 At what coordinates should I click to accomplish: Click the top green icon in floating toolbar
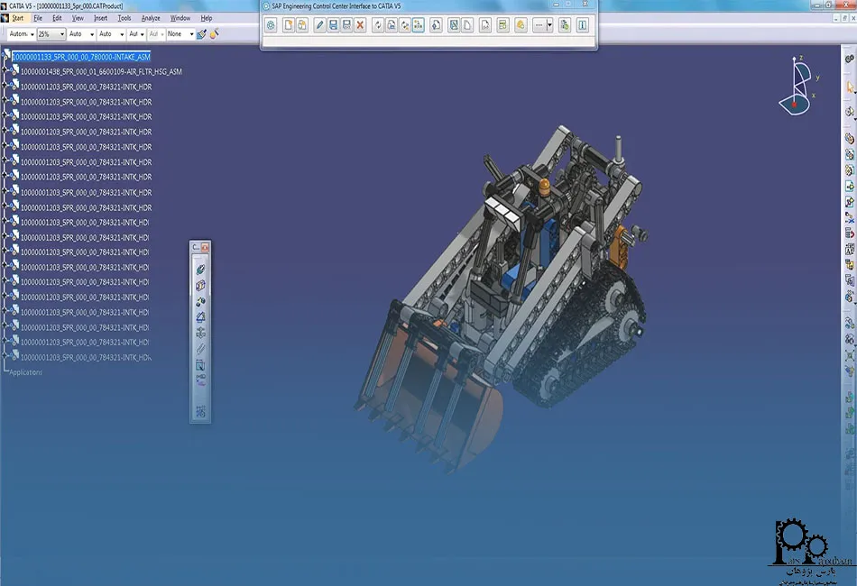click(x=200, y=269)
